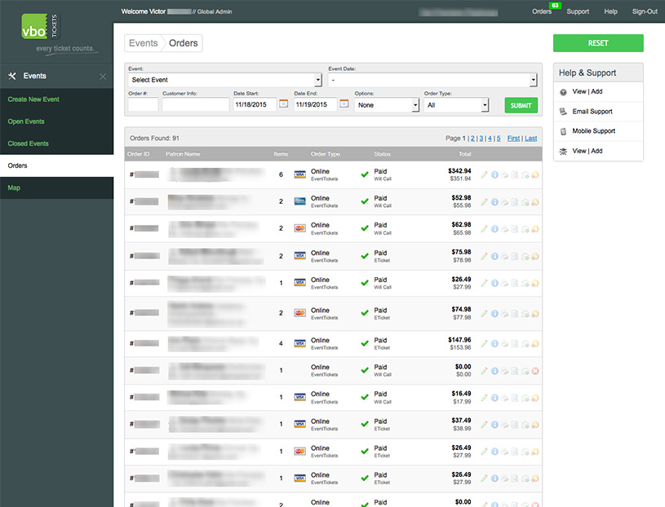Go to results page 2
The image size is (665, 507).
(x=472, y=138)
